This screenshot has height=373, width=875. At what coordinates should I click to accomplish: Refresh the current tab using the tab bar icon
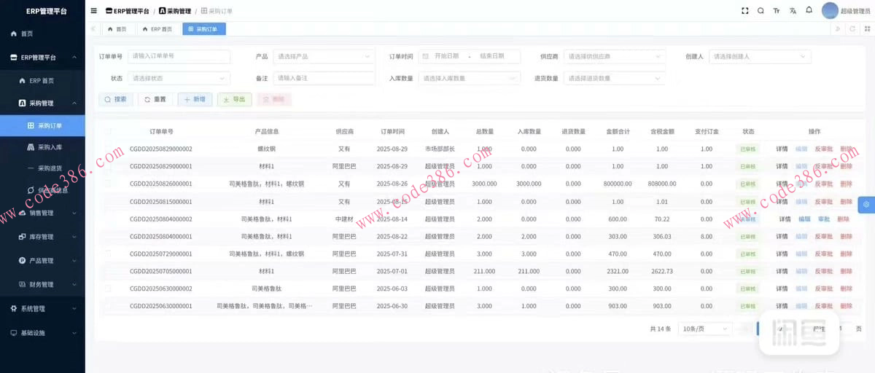[x=852, y=29]
